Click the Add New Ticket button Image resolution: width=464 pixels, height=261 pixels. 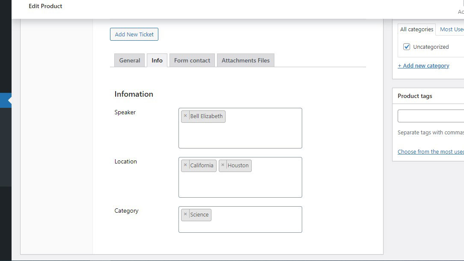click(134, 34)
